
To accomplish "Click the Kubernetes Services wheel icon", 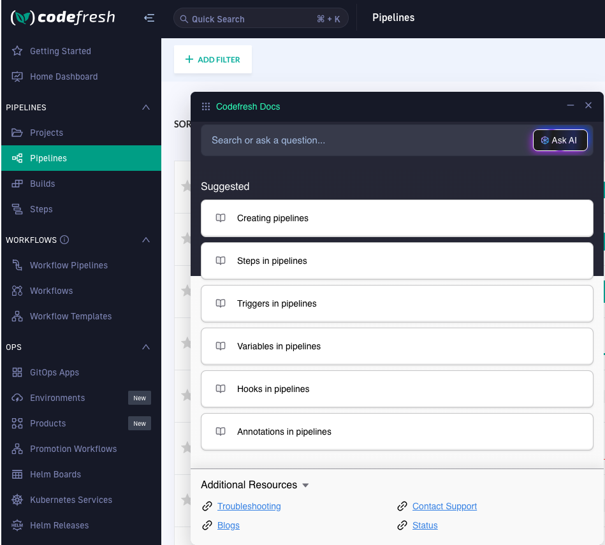I will [x=17, y=500].
